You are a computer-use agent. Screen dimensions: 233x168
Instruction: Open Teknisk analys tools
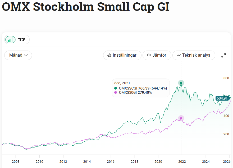(x=194, y=55)
